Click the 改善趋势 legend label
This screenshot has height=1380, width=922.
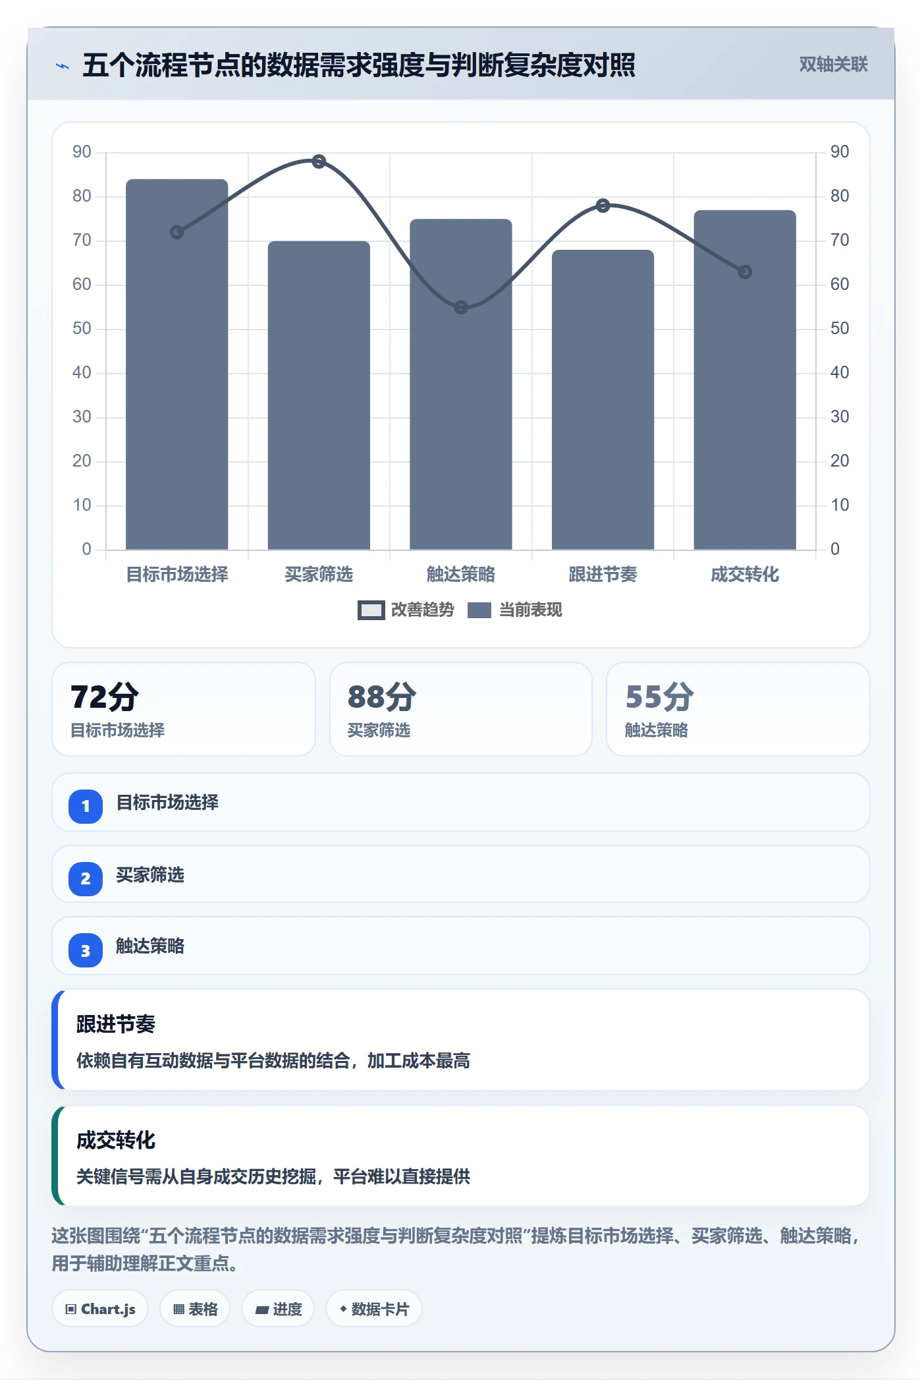[423, 610]
